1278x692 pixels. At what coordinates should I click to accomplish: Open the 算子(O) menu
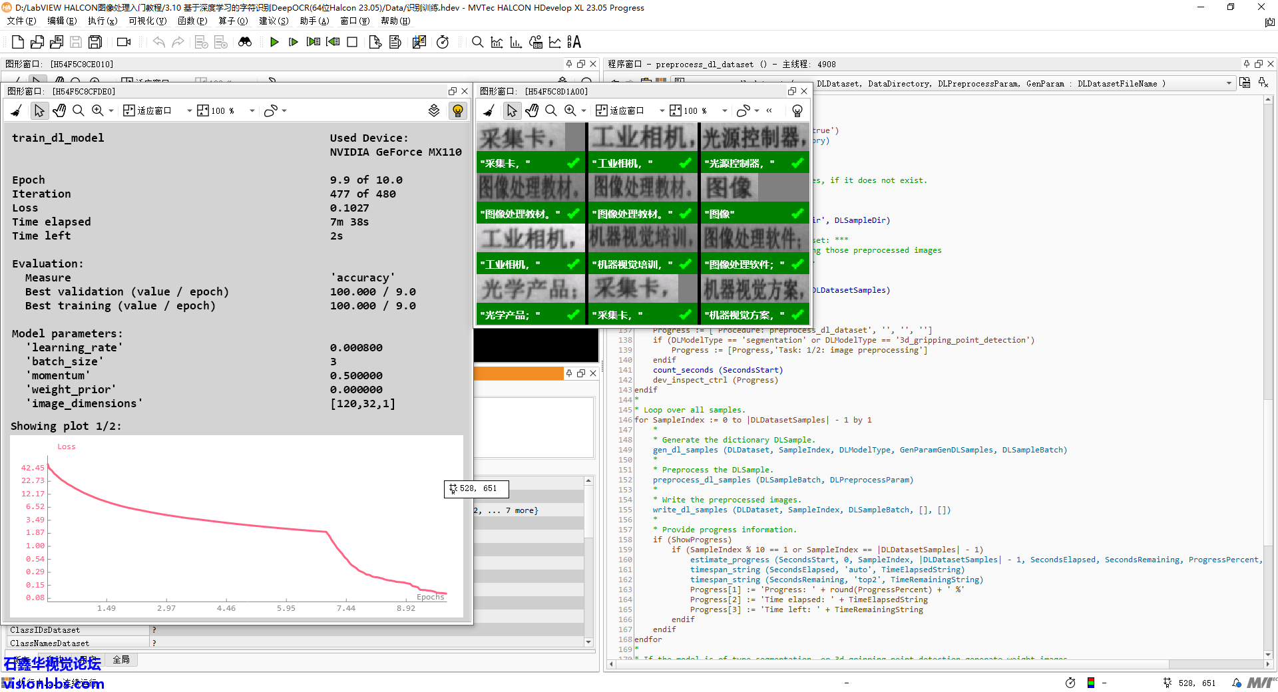click(233, 21)
